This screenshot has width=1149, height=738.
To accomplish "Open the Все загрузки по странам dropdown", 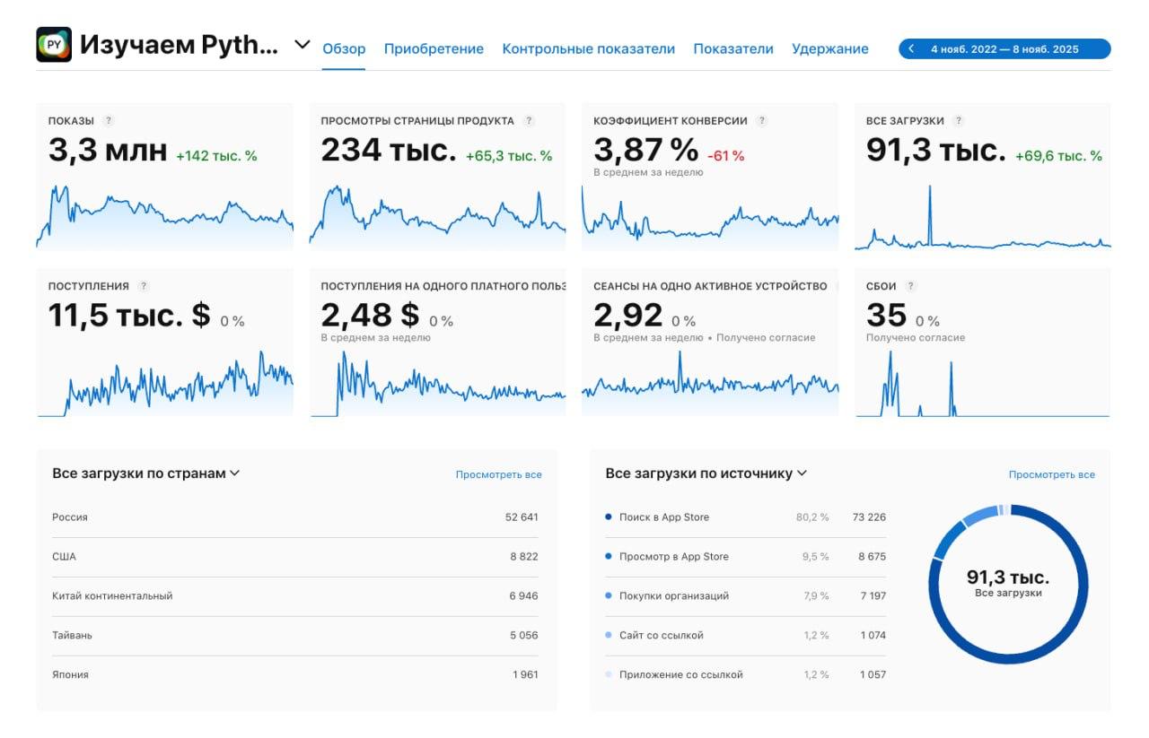I will [235, 473].
